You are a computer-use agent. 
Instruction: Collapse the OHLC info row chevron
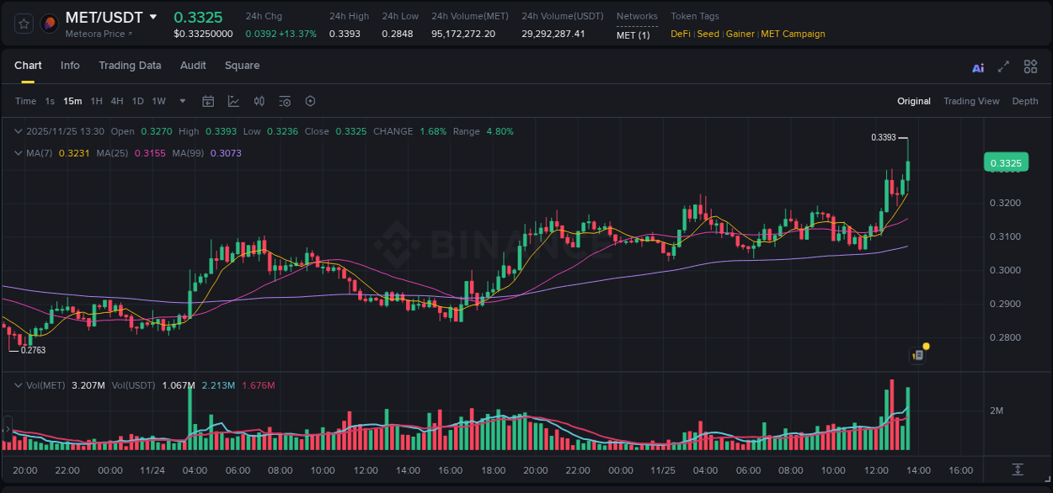pyautogui.click(x=19, y=131)
